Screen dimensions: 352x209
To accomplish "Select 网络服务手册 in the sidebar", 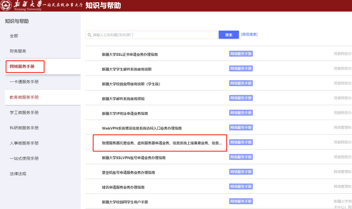I will point(22,66).
